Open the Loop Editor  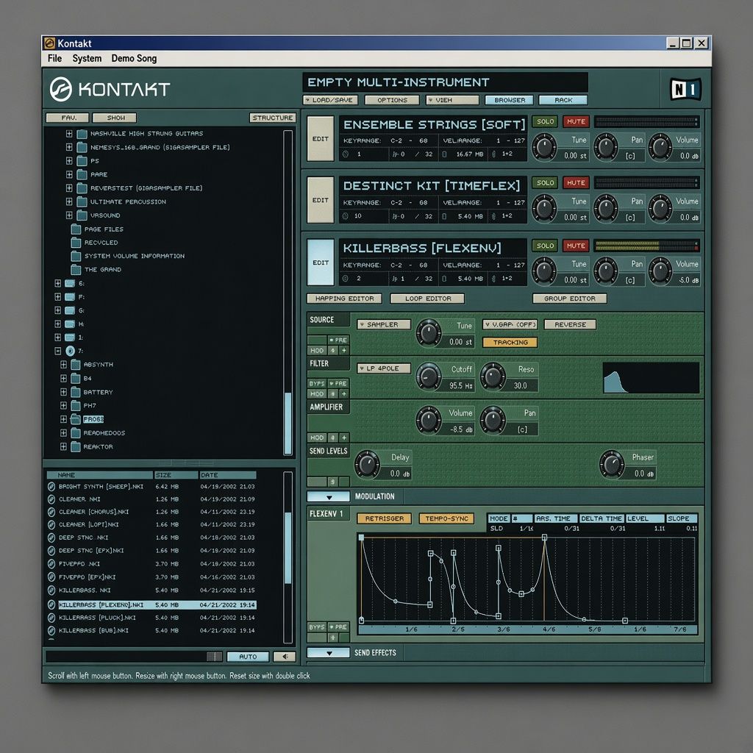tap(427, 299)
